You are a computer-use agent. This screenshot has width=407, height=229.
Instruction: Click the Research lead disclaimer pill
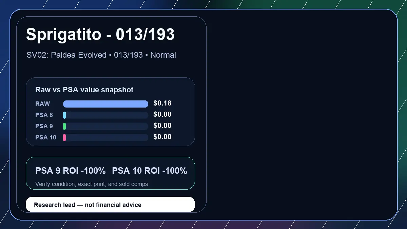click(111, 205)
